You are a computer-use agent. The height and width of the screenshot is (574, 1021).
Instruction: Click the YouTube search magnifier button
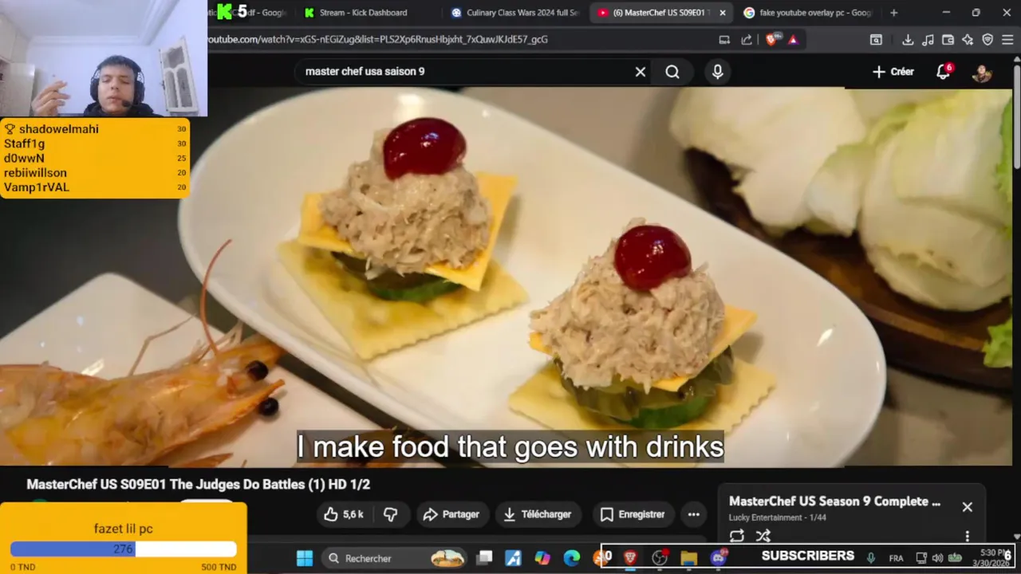(x=672, y=72)
